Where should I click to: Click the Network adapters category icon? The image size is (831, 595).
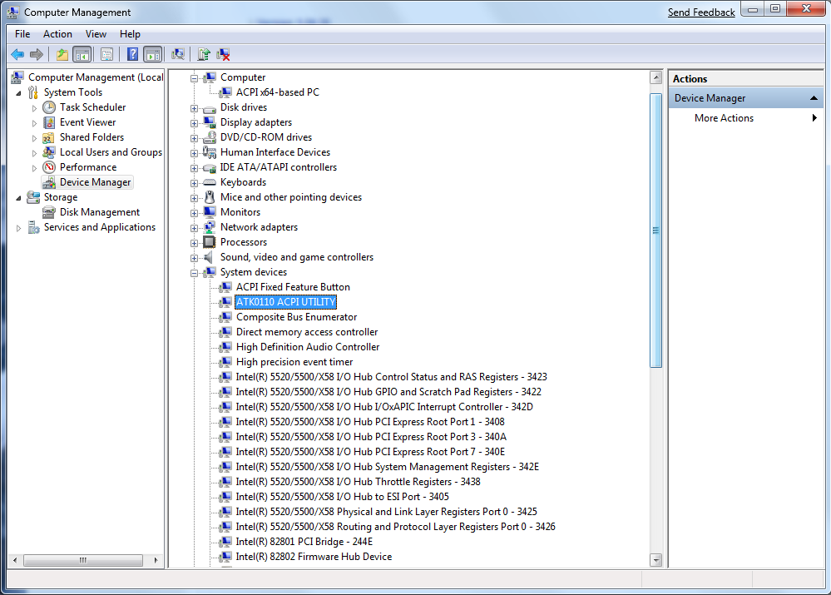[x=210, y=227]
